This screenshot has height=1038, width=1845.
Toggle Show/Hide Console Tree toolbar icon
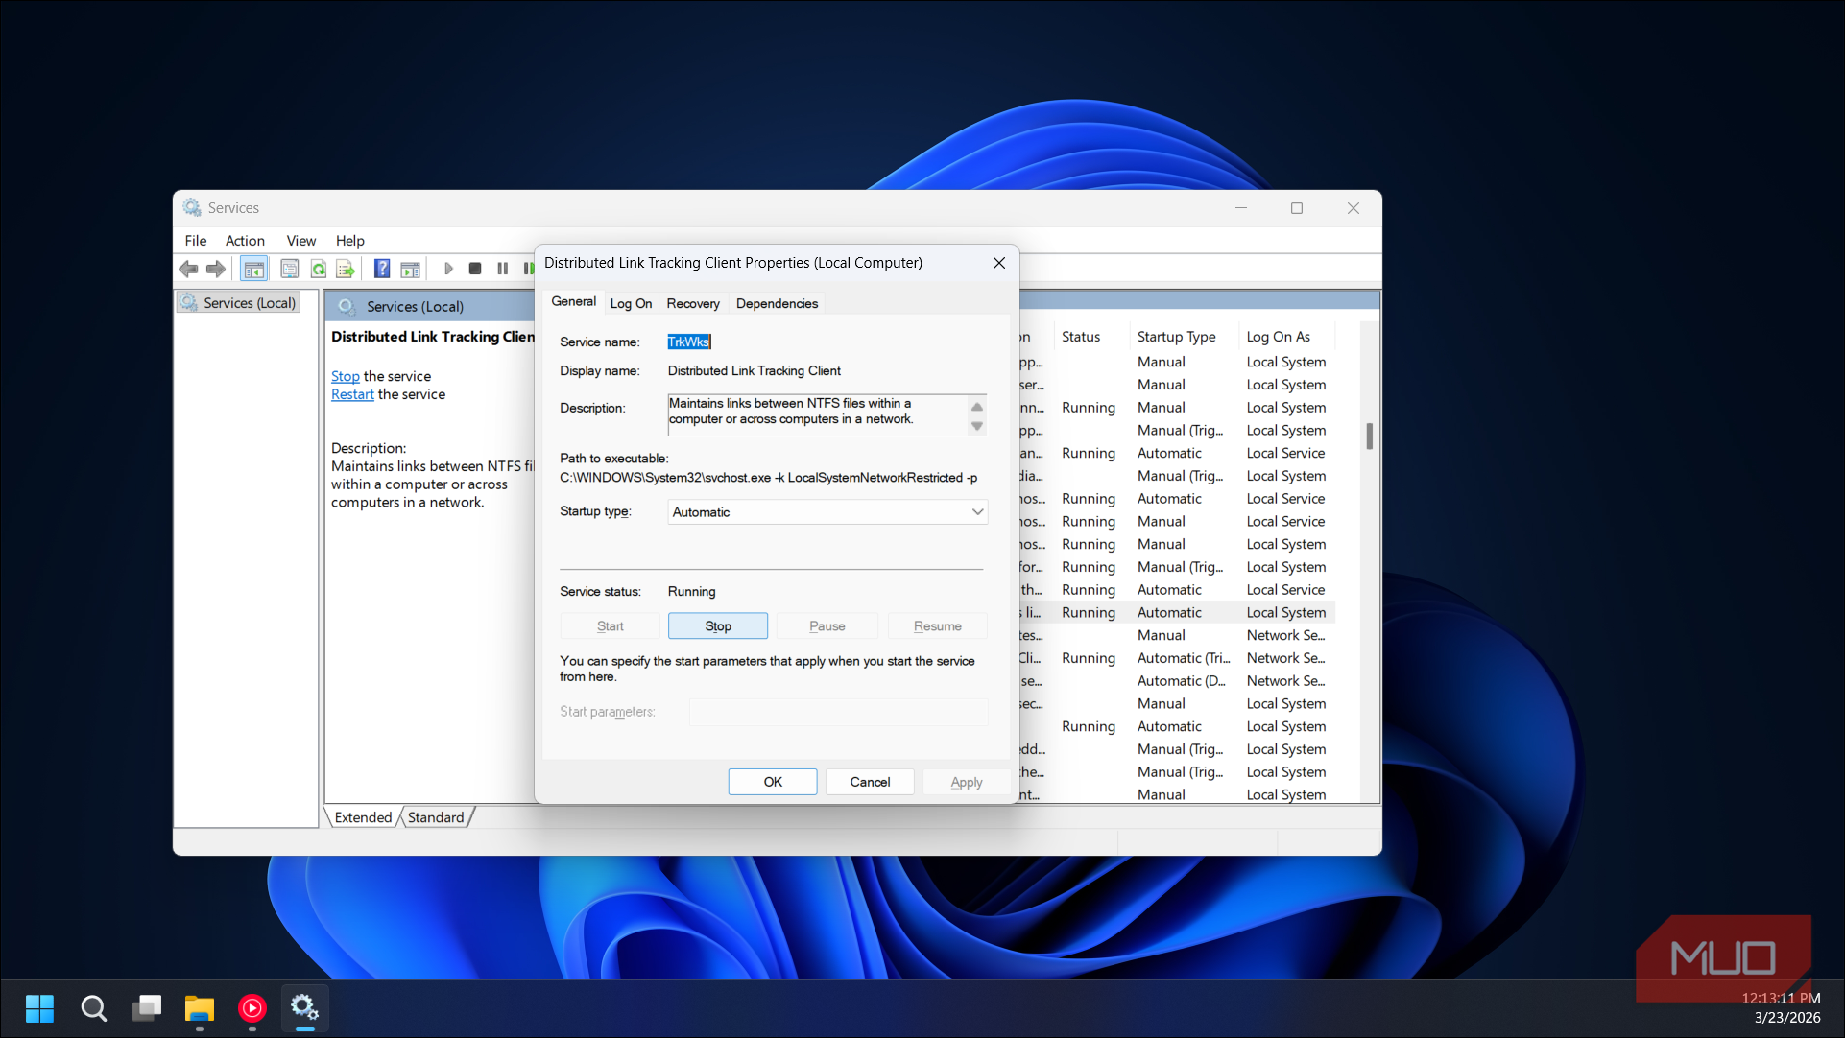coord(253,270)
